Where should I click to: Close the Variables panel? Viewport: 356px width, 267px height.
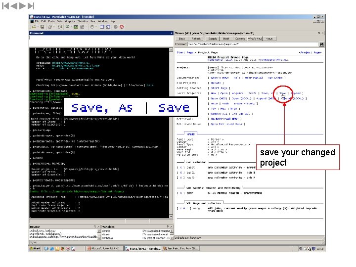171,226
